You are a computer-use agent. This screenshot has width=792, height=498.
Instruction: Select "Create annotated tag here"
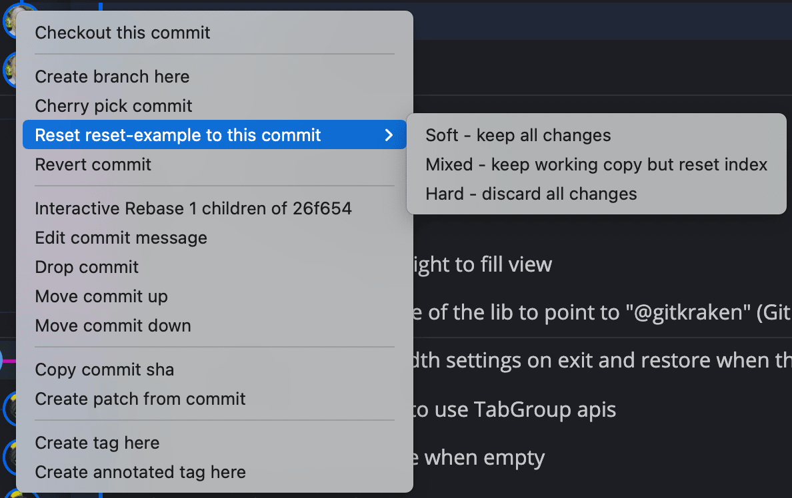click(140, 472)
